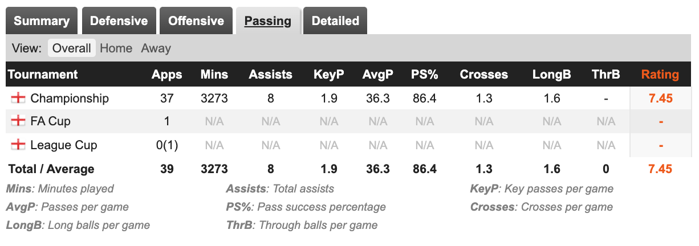Screen dimensions: 699x246
Task: Switch to the Detailed tab
Action: tap(335, 21)
